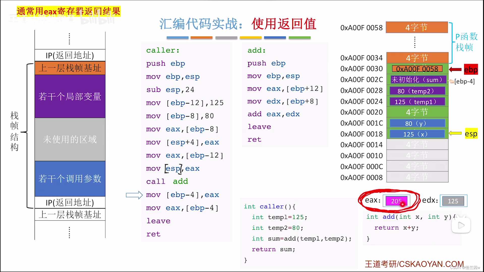Click the green color bar under title

click(299, 38)
